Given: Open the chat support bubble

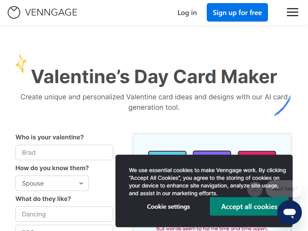Looking at the screenshot, I should tap(290, 213).
